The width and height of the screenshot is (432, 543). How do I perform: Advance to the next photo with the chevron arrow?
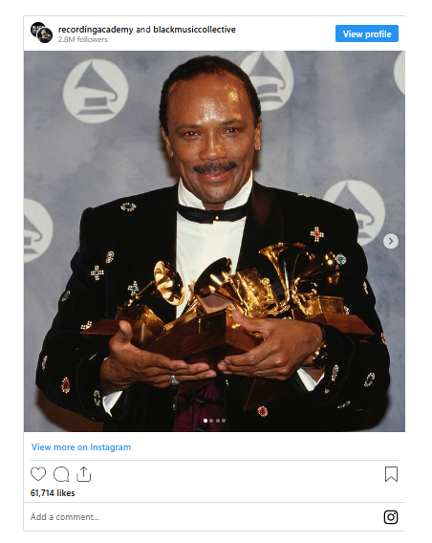point(391,241)
